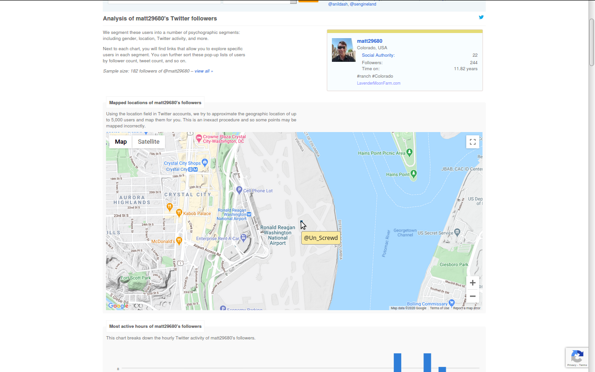
Task: Click the unlabeled restaurant pin near 22nd St S
Action: 170,206
